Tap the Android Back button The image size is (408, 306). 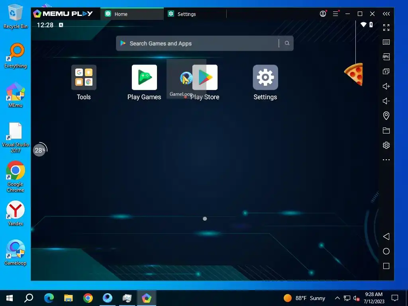tap(386, 237)
